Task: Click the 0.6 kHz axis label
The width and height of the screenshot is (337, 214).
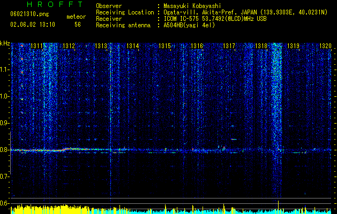Action: tap(5, 203)
